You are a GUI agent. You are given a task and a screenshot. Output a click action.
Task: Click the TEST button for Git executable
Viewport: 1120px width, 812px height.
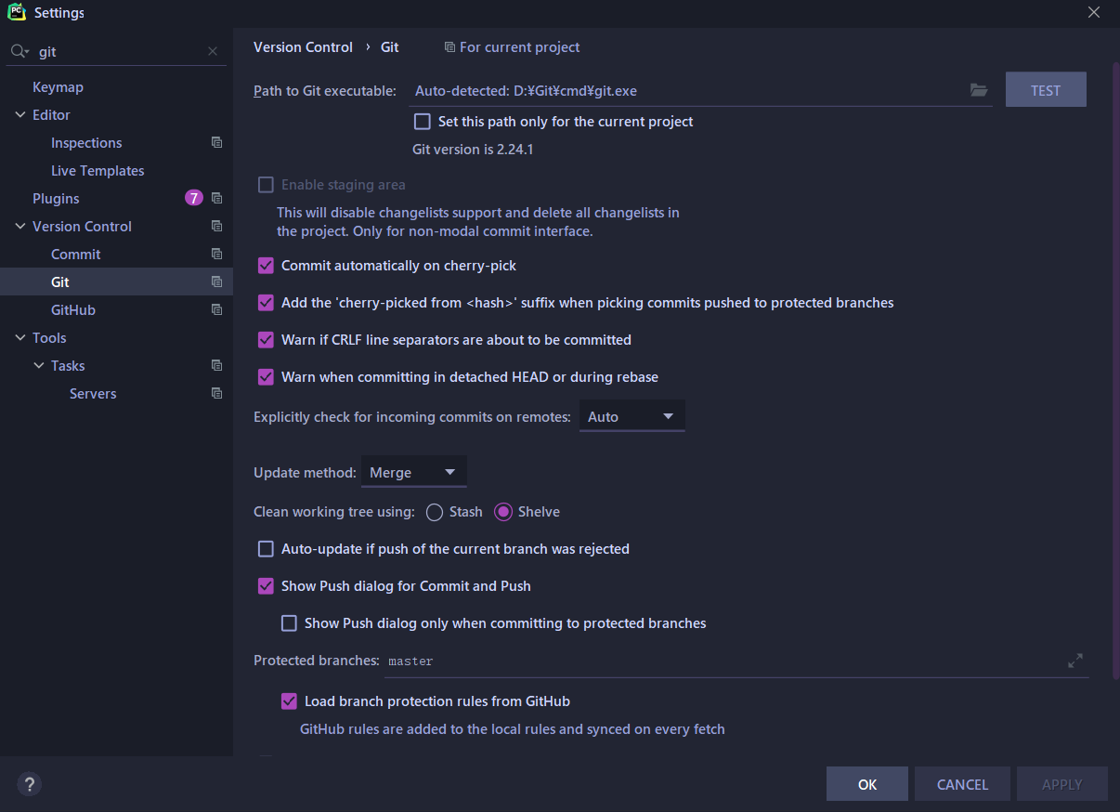pos(1046,90)
